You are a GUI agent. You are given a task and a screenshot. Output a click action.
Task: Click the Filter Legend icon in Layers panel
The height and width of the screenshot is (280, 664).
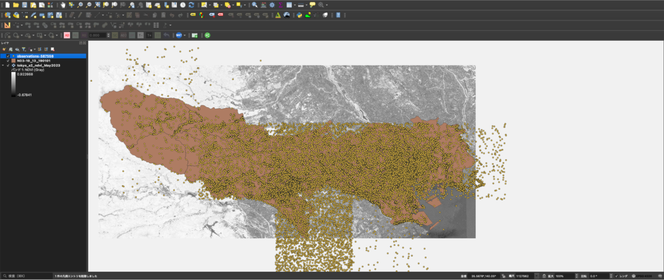(23, 49)
